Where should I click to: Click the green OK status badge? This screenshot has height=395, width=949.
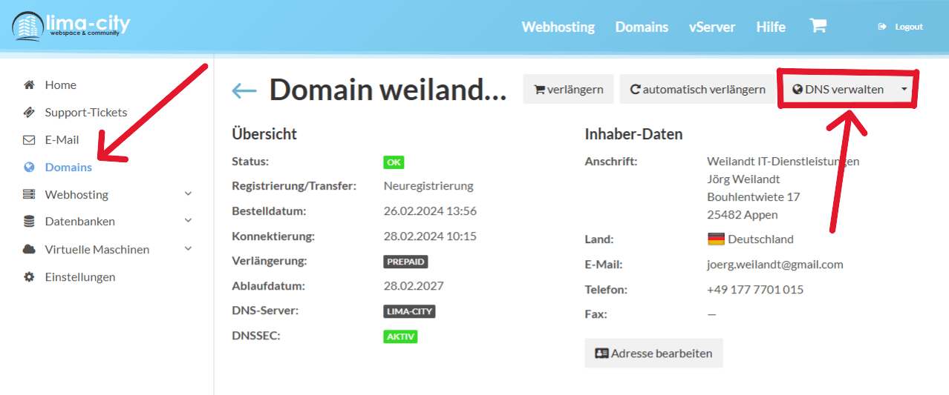pos(394,162)
